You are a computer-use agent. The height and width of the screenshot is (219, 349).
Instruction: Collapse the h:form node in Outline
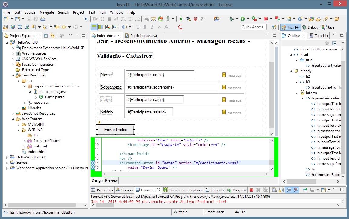(x=297, y=93)
